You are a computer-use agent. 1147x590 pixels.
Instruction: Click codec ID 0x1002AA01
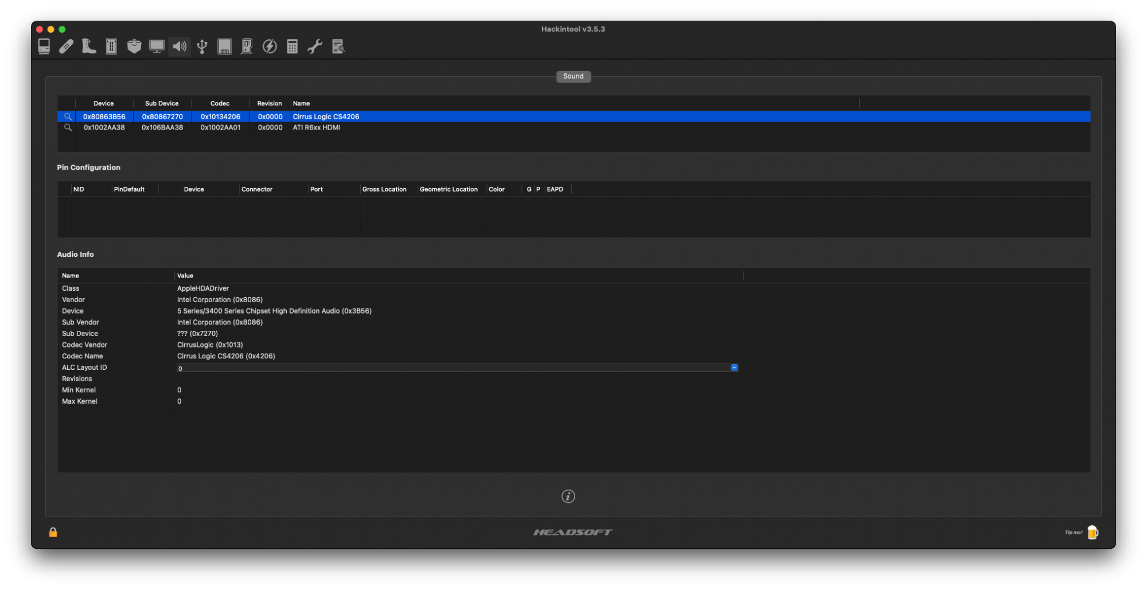[x=220, y=127]
